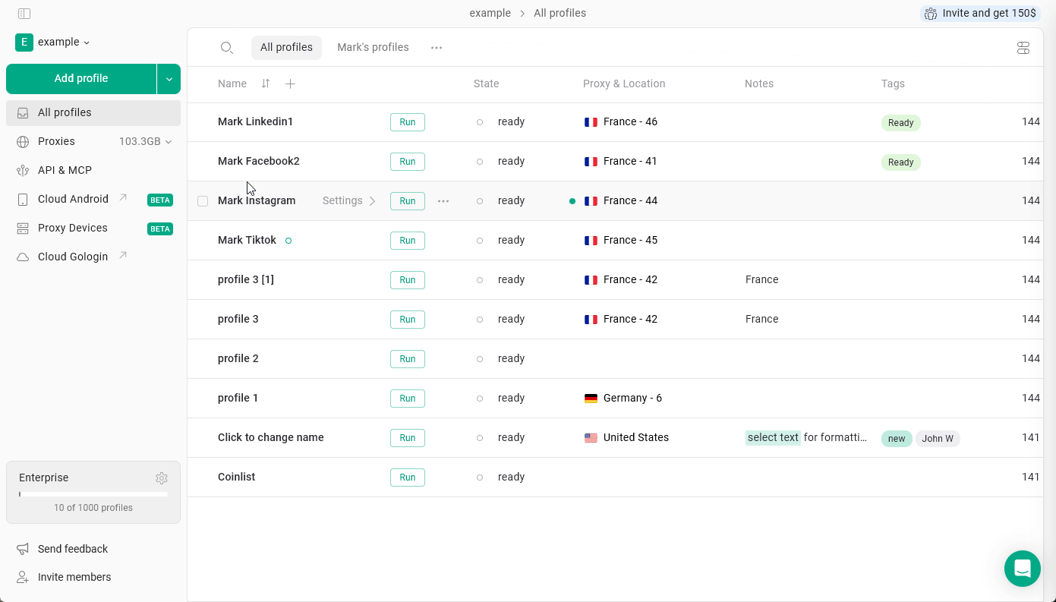Click Invite and get 150$

[x=979, y=13]
